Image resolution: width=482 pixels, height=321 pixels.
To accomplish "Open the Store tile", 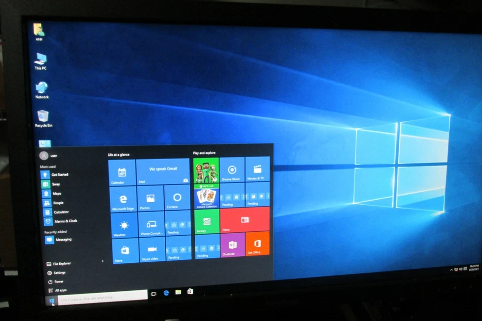I will click(x=124, y=250).
